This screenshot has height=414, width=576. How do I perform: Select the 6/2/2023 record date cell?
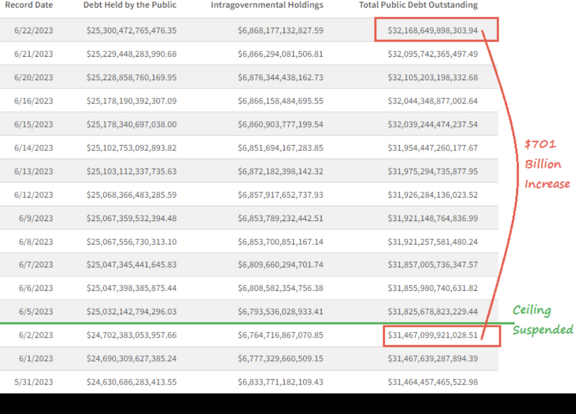tap(36, 335)
